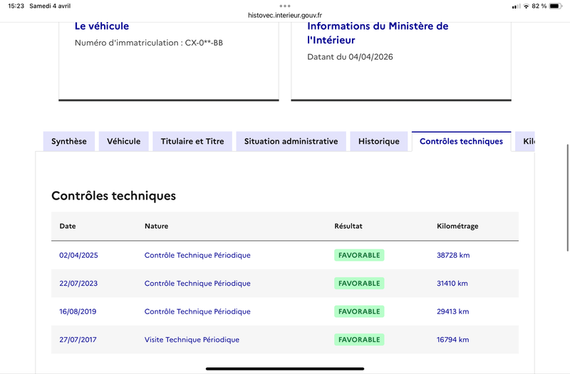The height and width of the screenshot is (374, 570).
Task: Click Contrôle Technique Périodique in the 22/07/2023 row
Action: (x=197, y=283)
